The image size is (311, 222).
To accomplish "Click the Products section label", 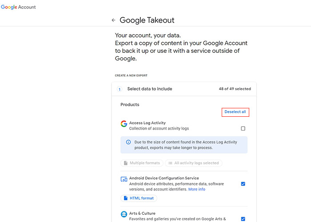I will click(x=130, y=104).
